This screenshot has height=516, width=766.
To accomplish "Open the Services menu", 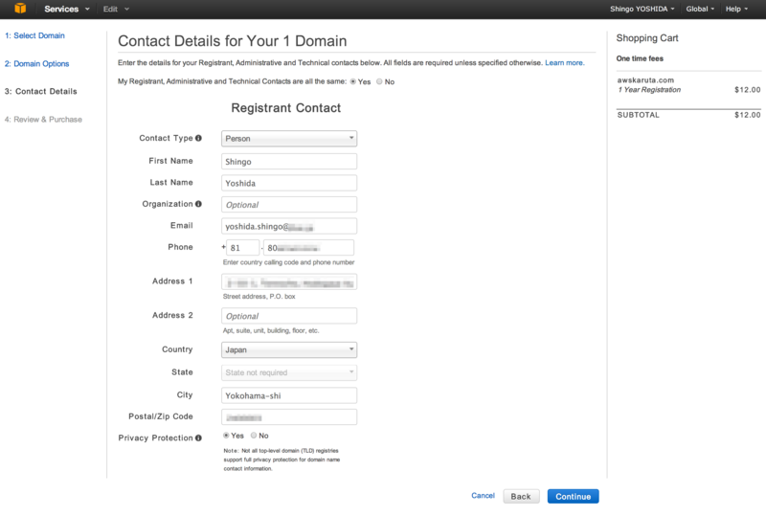I will pyautogui.click(x=66, y=9).
